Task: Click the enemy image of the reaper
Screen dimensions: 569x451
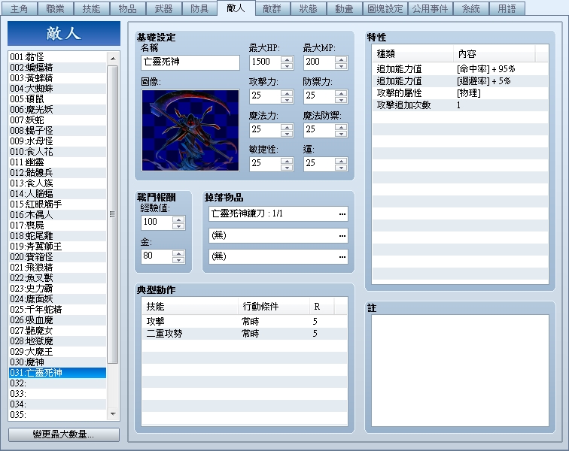Action: pyautogui.click(x=190, y=130)
